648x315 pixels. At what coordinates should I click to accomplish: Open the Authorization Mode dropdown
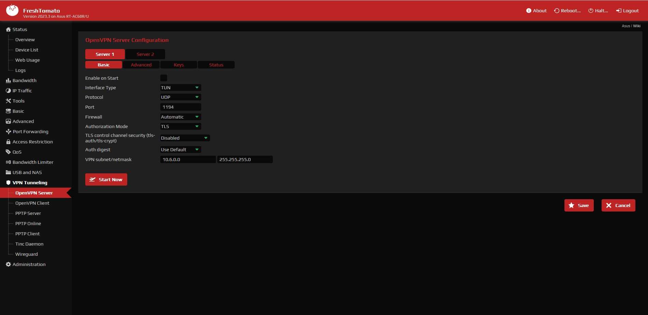[180, 126]
